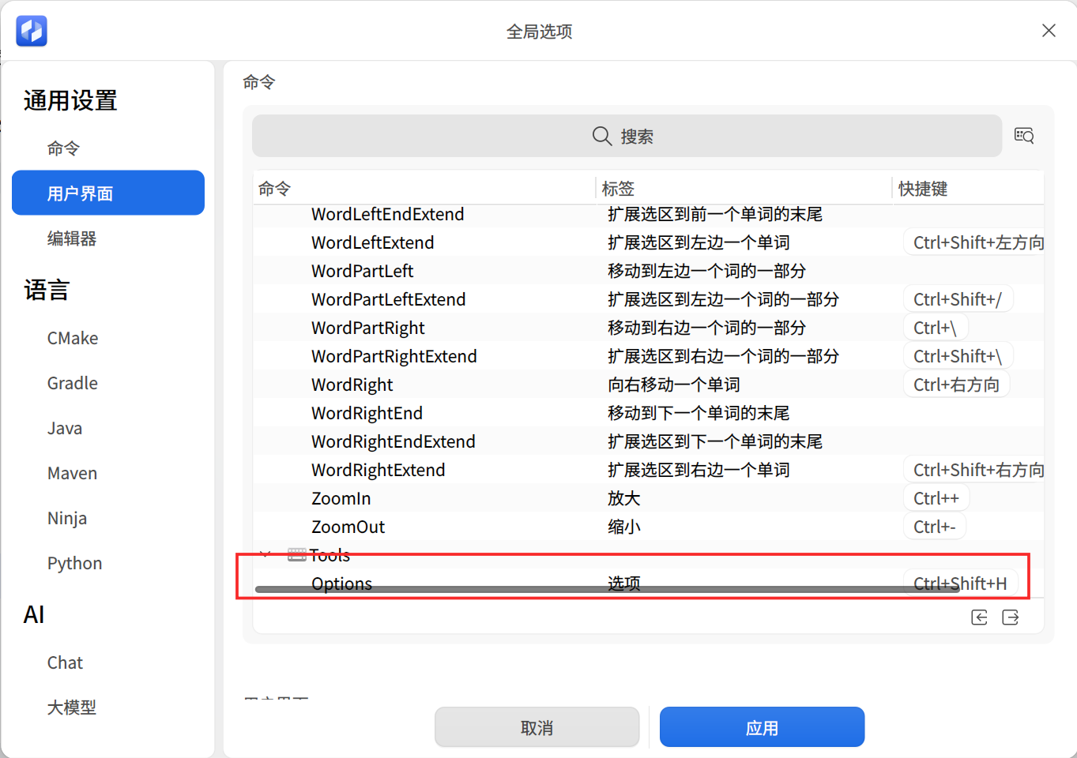The image size is (1077, 758).
Task: Select Java in the sidebar
Action: point(65,428)
